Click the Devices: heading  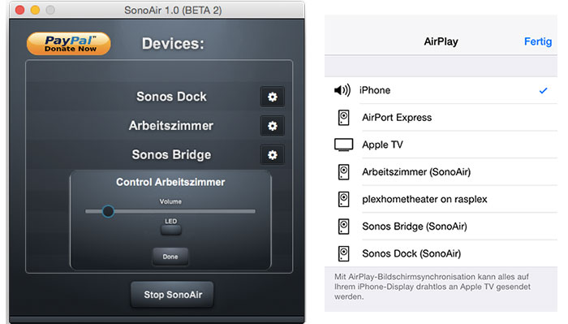(x=173, y=44)
